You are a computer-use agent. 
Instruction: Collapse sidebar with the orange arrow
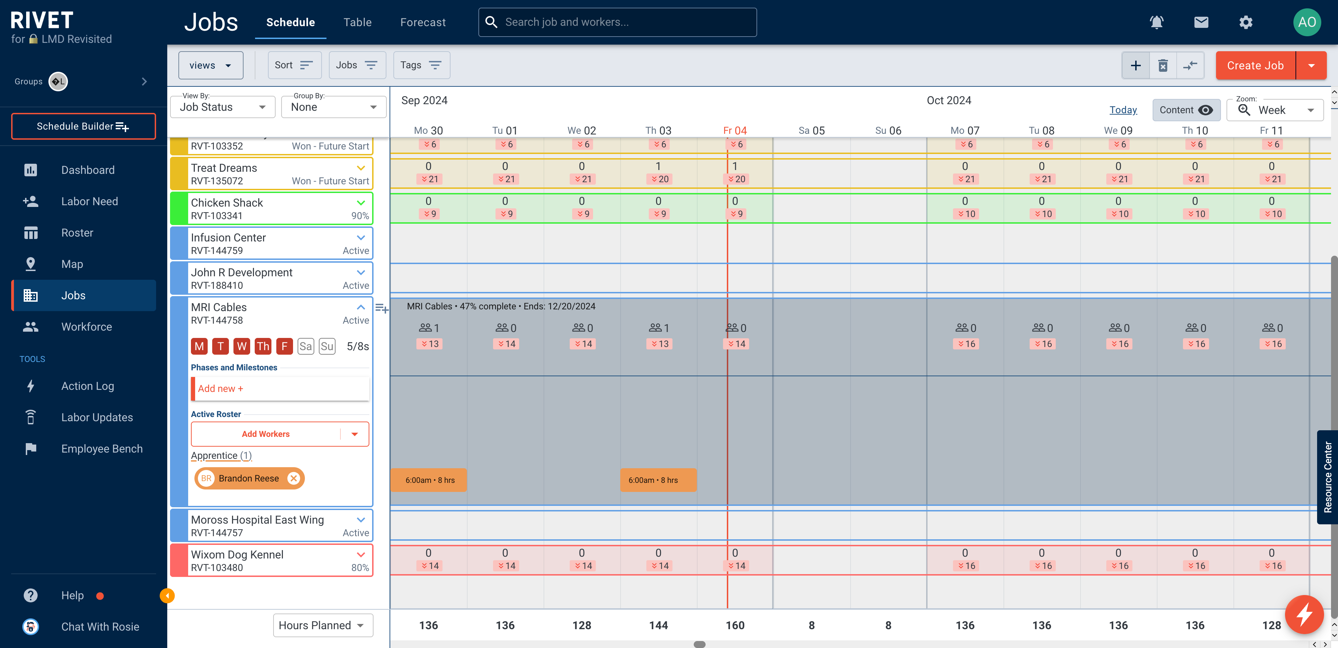coord(167,595)
